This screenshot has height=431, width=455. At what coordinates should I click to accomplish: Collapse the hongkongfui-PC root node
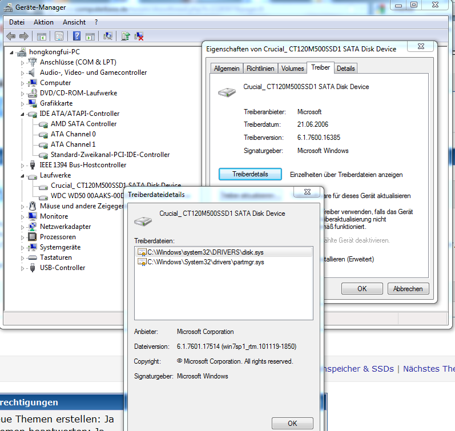pyautogui.click(x=11, y=53)
